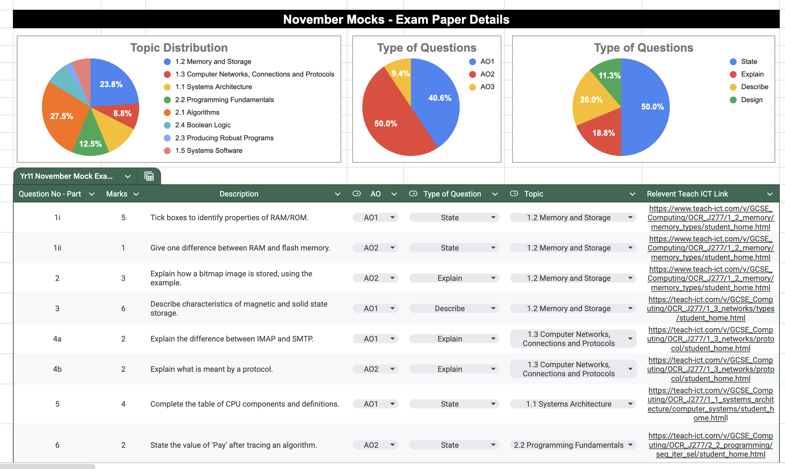Open the programming seq_iter_sel link for question 6
This screenshot has width=785, height=469.
[711, 445]
